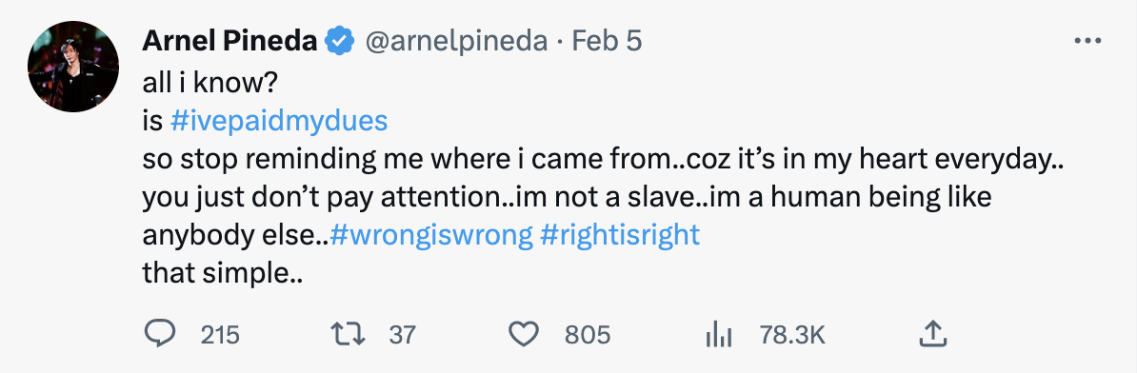Image resolution: width=1137 pixels, height=373 pixels.
Task: Like the tweet with the heart icon
Action: tap(524, 334)
